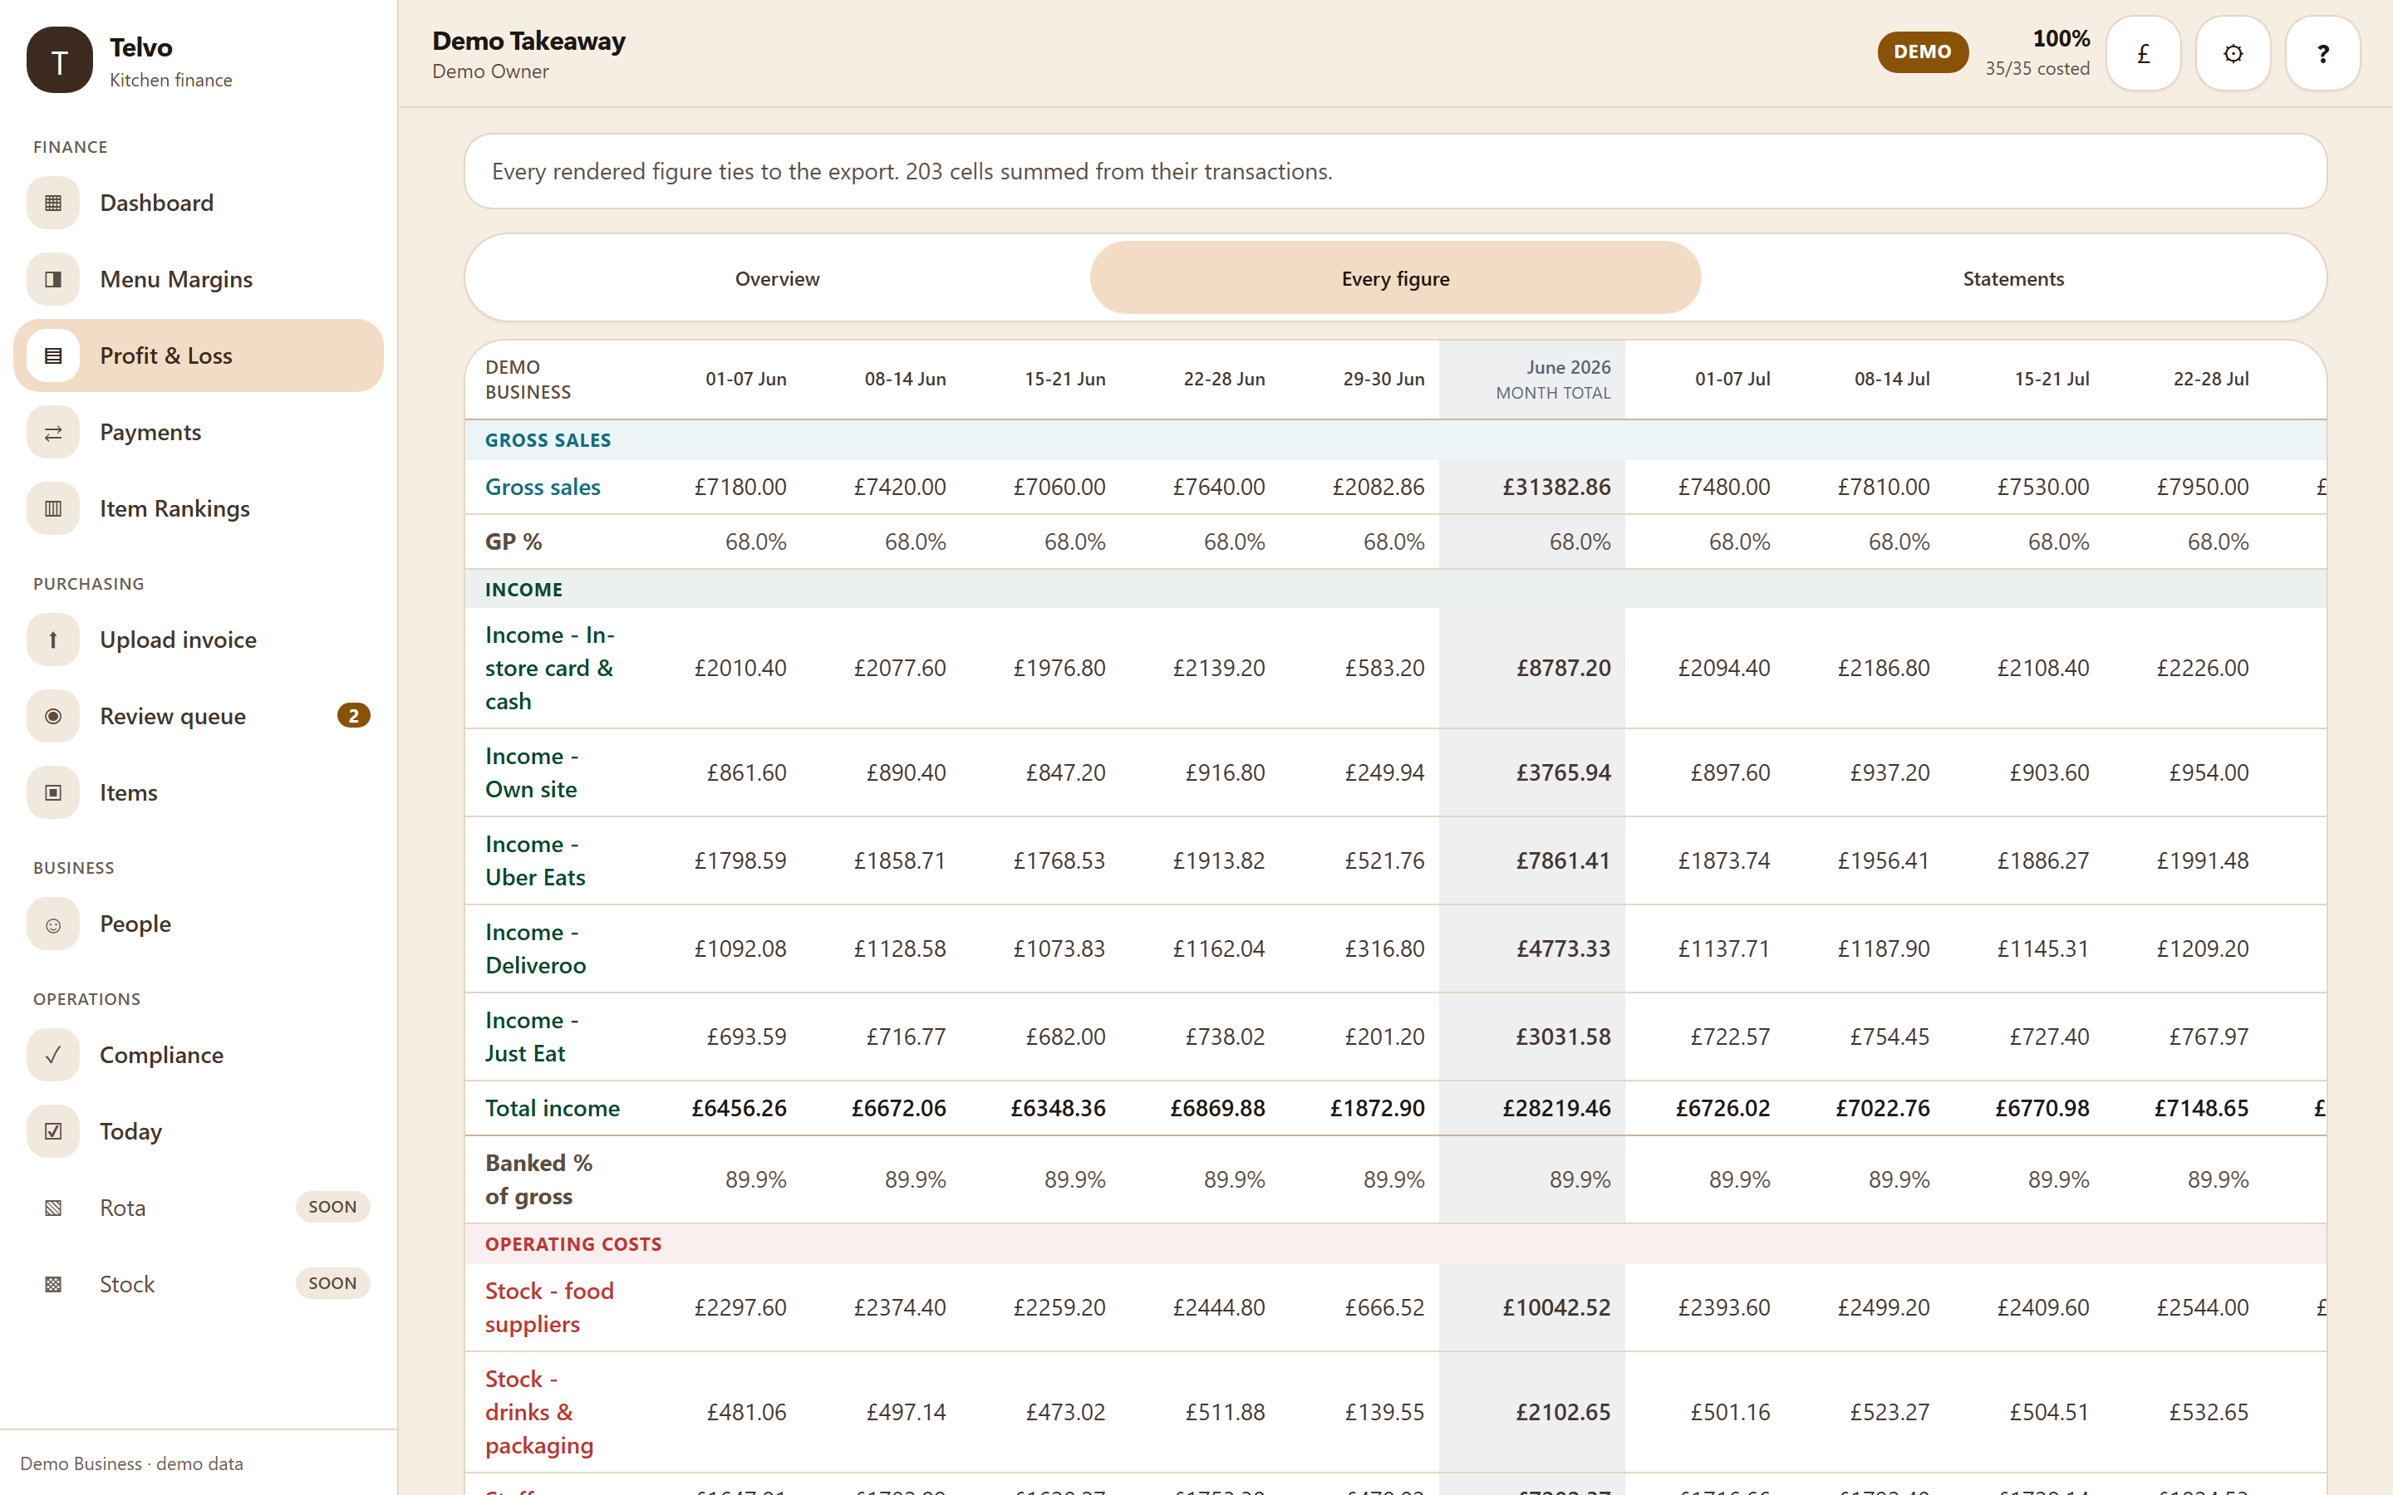Click the Today checkbox icon
The width and height of the screenshot is (2393, 1495).
click(x=53, y=1131)
